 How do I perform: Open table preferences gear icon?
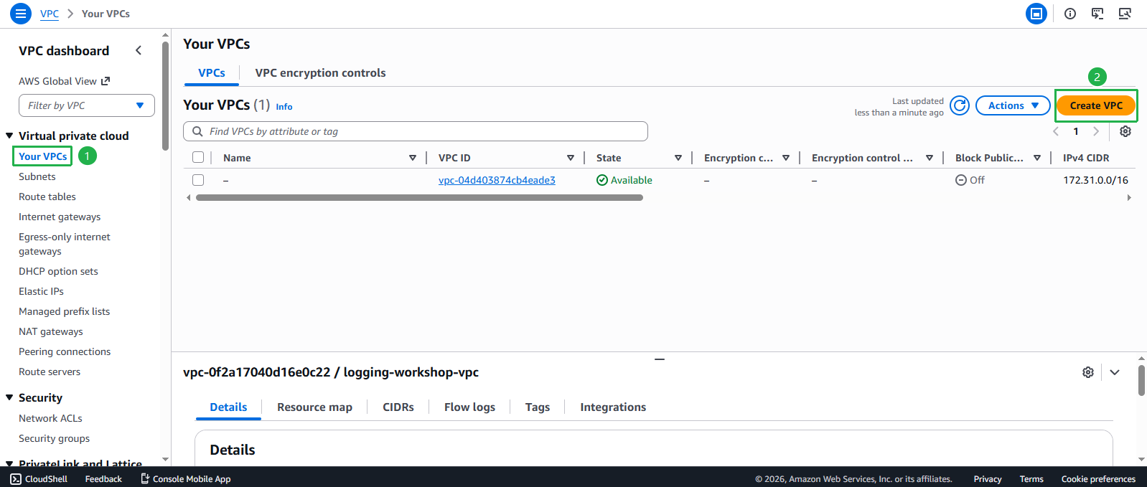click(1125, 131)
